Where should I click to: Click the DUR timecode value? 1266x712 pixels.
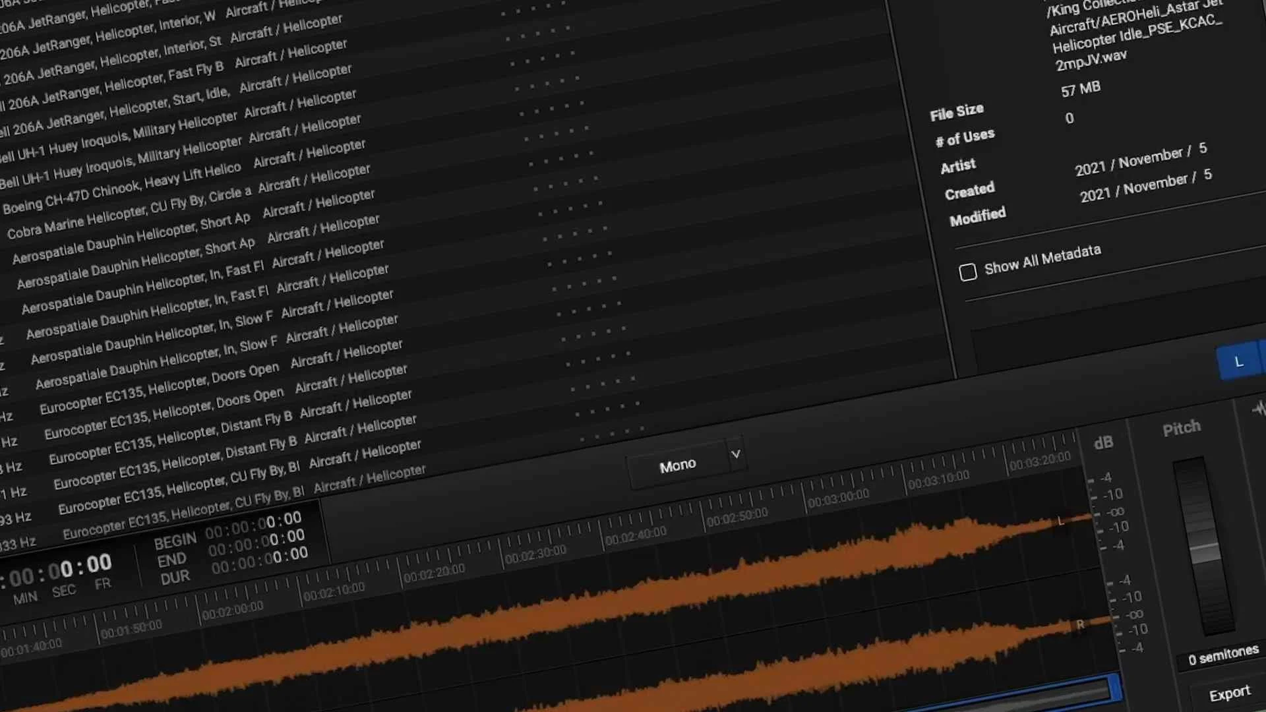(259, 561)
